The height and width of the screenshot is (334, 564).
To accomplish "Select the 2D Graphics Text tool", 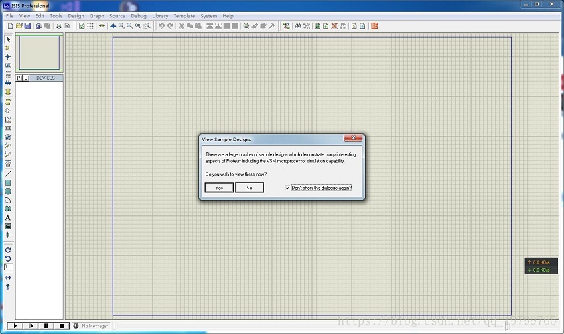I will click(x=8, y=217).
